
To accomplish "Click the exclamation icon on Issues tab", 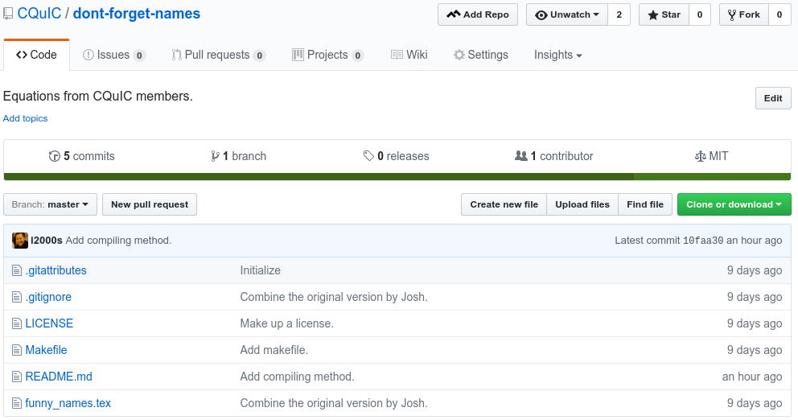I will coord(88,55).
